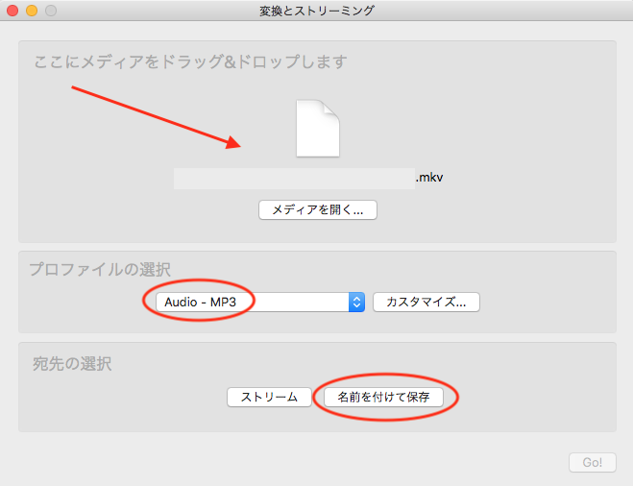Open the Audio - MP3 profile dropdown
Viewport: 633px width, 486px height.
tap(260, 302)
